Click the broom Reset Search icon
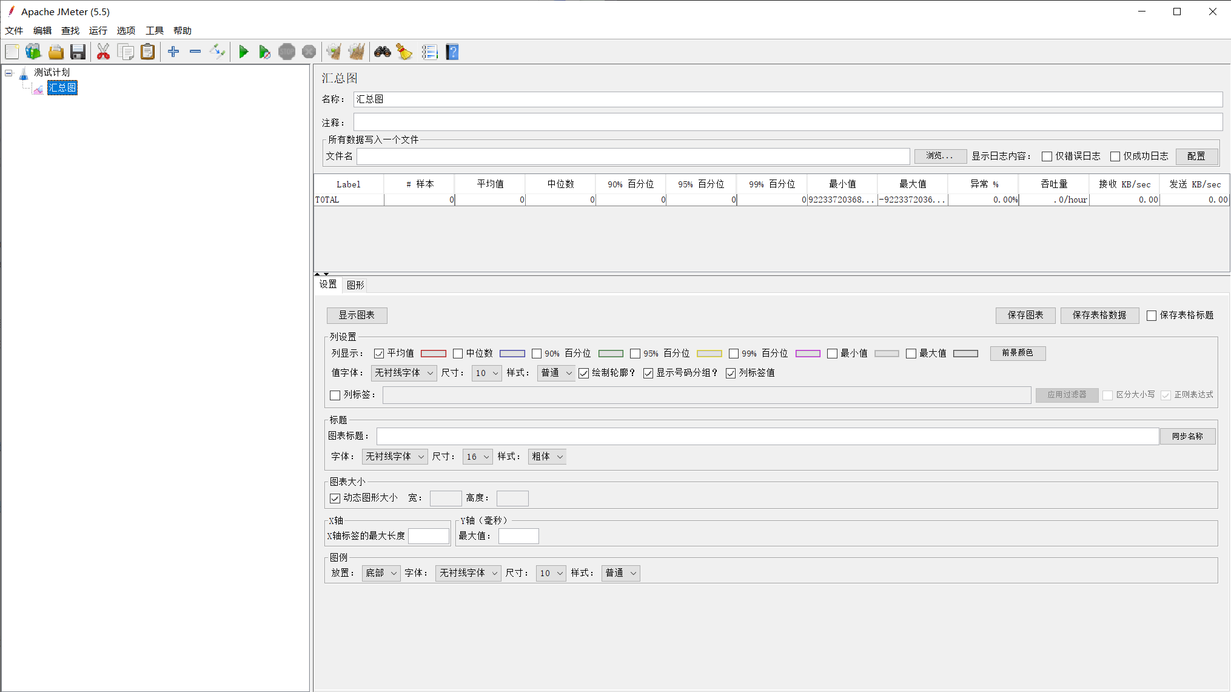The image size is (1231, 692). (404, 52)
